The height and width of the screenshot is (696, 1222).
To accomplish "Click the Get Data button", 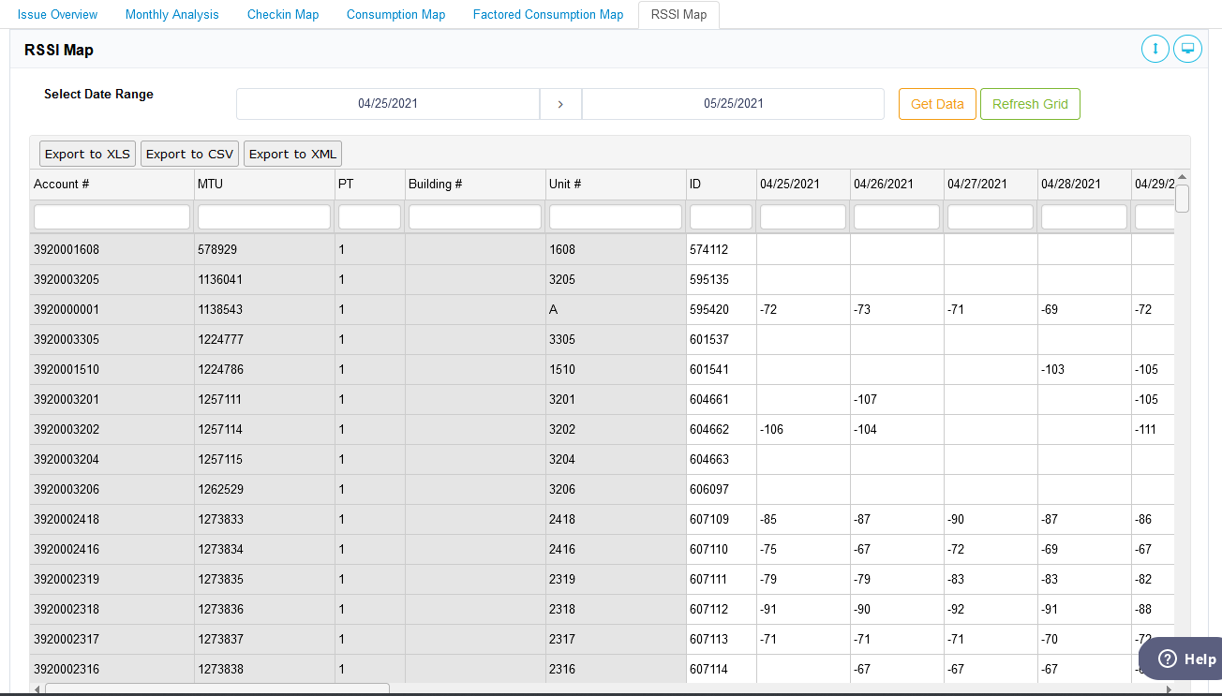I will (x=936, y=104).
